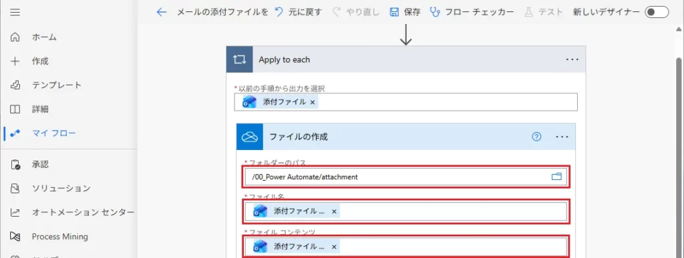The image size is (684, 258).
Task: Click the マイ フロー flow icon
Action: (x=15, y=133)
